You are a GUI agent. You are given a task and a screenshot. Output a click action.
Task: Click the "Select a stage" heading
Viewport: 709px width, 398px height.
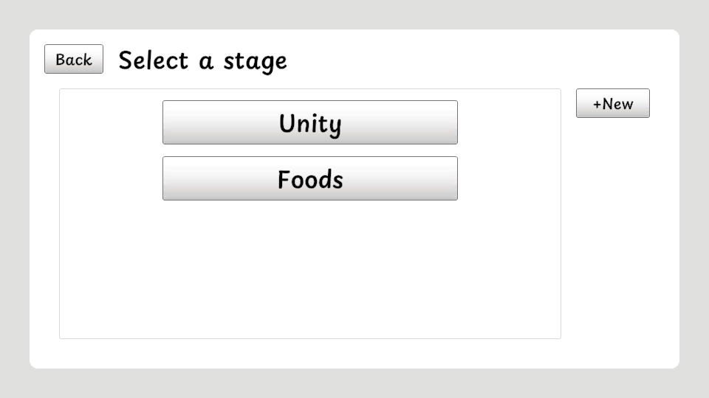point(202,60)
